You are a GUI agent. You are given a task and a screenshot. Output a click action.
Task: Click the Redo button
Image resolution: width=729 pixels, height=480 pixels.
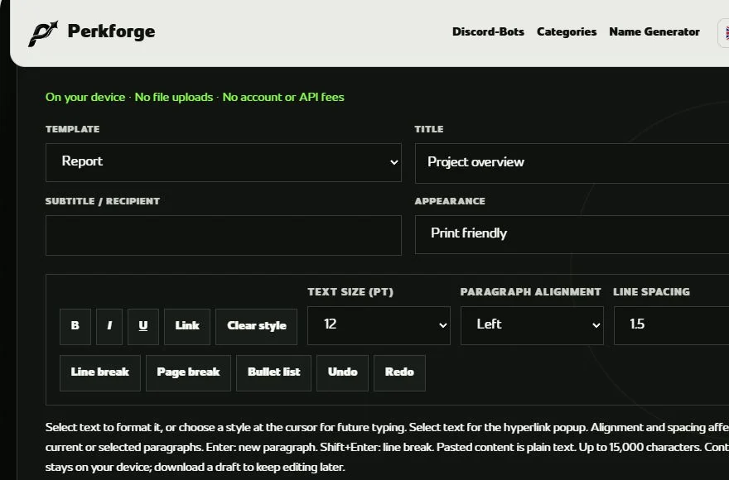coord(399,372)
